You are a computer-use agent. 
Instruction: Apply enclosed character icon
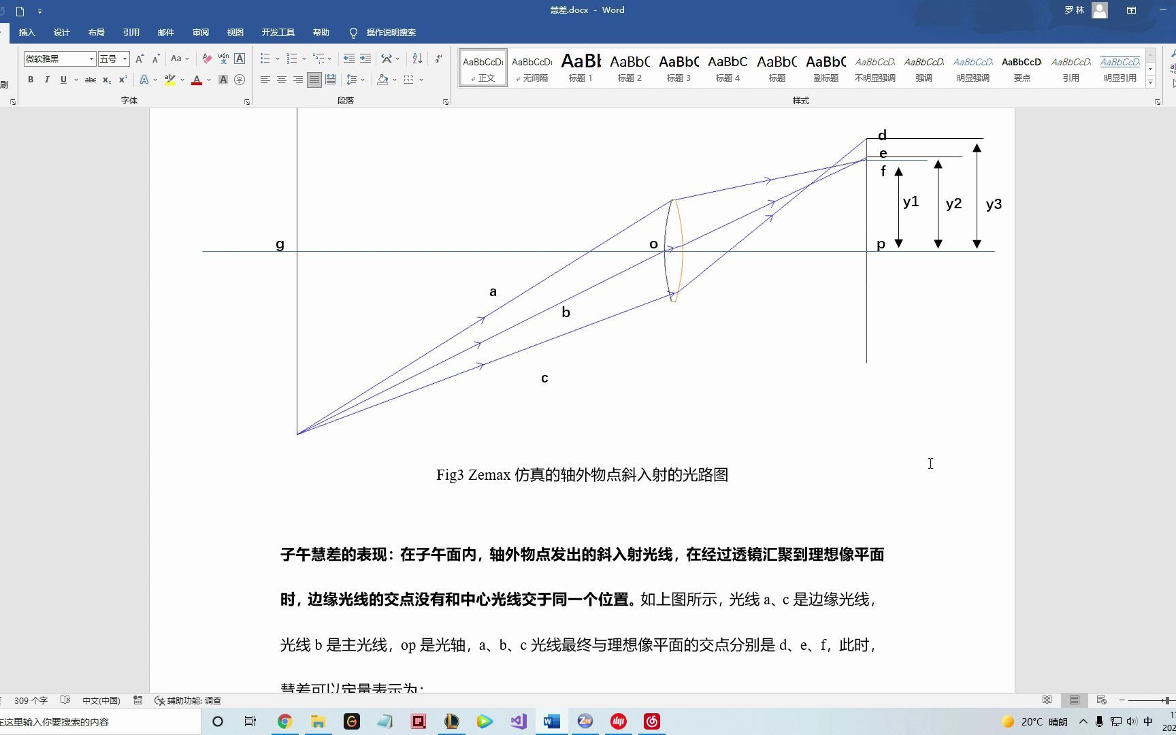[x=240, y=80]
